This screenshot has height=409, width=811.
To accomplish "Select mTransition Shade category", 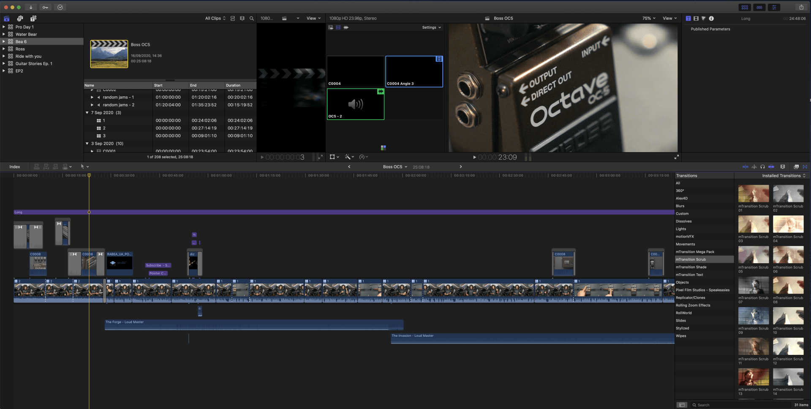I will click(x=691, y=267).
